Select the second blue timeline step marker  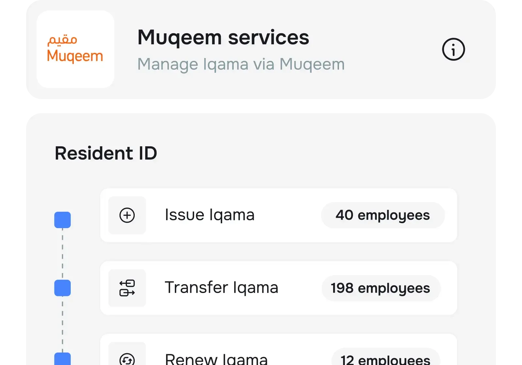point(62,288)
